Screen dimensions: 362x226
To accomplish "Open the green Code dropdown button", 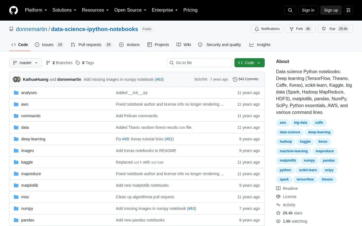I will click(249, 63).
